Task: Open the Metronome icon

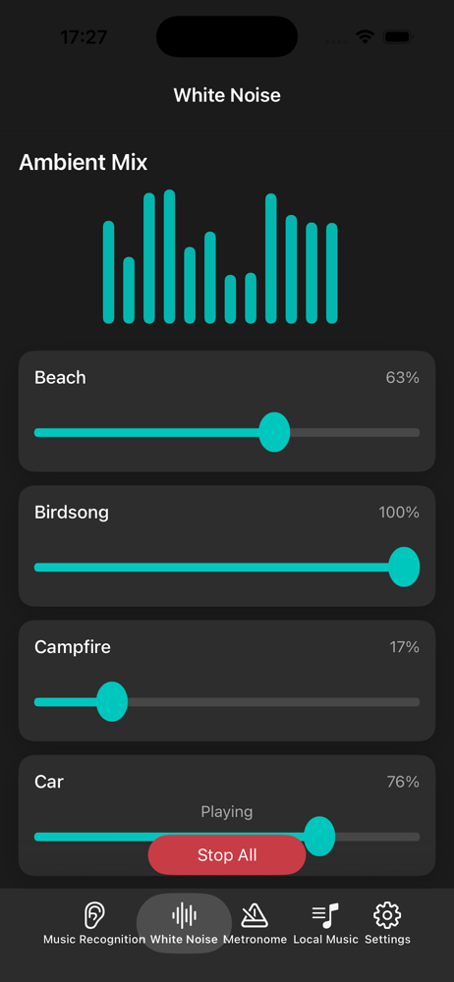Action: tap(255, 915)
